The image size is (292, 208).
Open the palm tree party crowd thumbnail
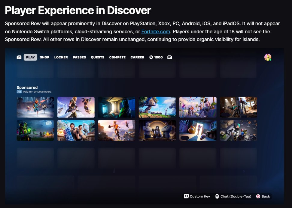click(x=198, y=107)
